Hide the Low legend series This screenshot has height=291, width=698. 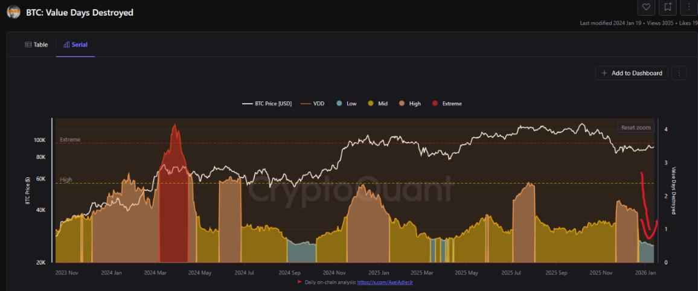347,104
